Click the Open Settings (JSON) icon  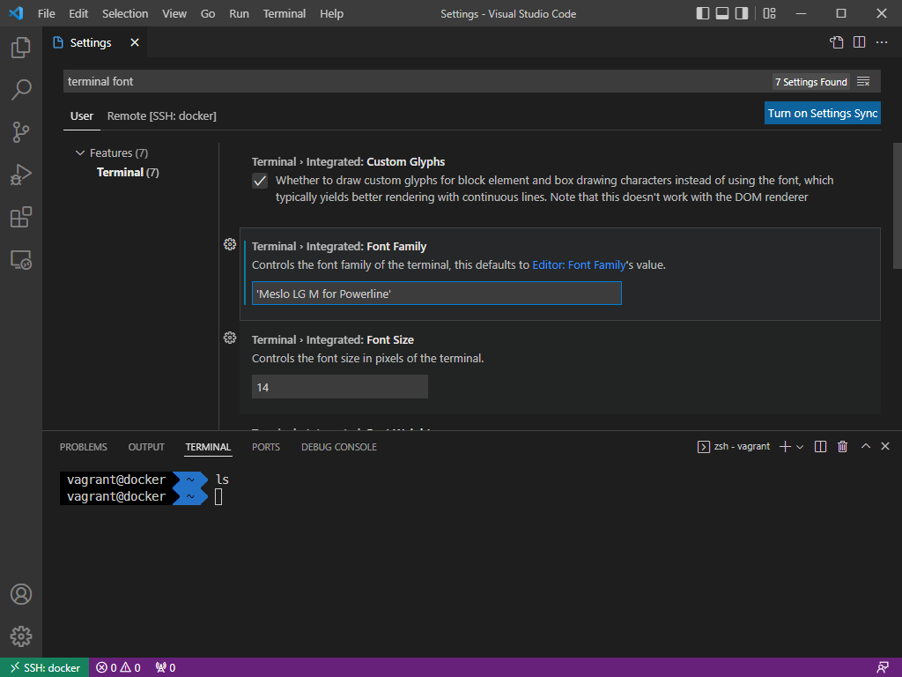(837, 42)
